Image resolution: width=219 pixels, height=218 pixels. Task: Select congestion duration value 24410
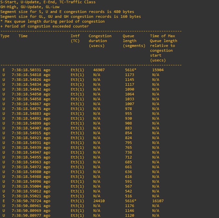[x=99, y=201]
